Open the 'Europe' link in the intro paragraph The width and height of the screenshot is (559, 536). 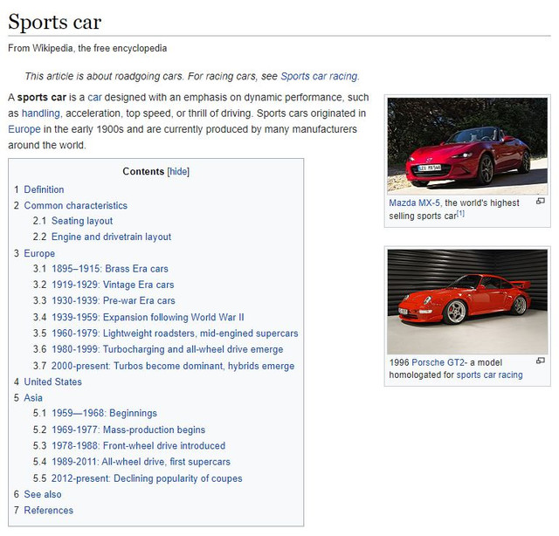pos(24,129)
